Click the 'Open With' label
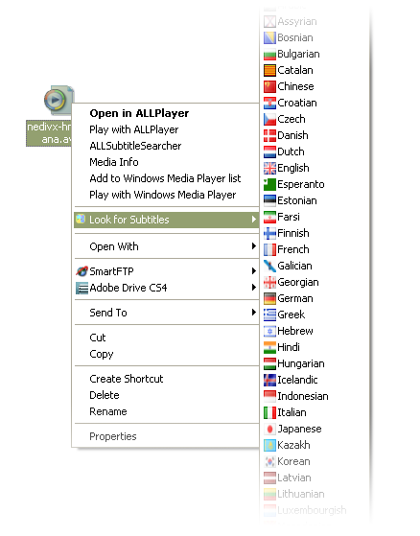The image size is (420, 536). (114, 246)
